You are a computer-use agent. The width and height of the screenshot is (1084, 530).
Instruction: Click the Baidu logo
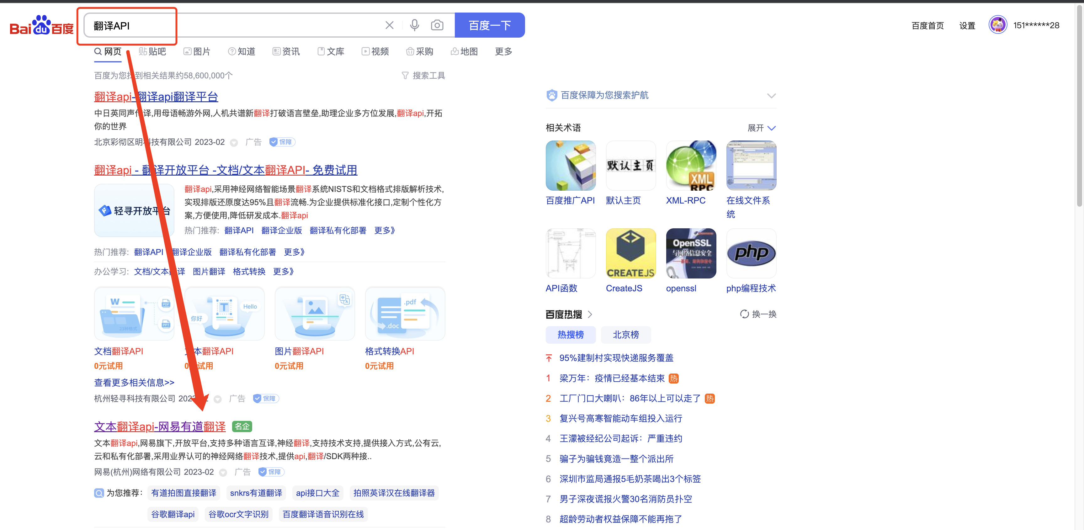click(x=41, y=26)
